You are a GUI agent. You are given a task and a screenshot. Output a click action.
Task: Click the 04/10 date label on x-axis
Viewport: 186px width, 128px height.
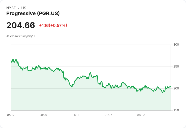pos(141,115)
